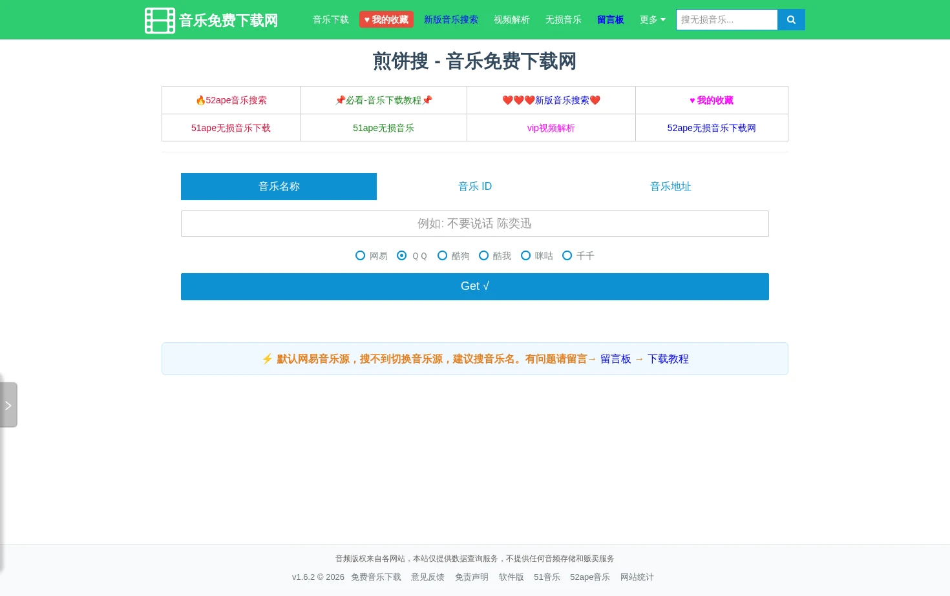
Task: Open the 必看-音乐下载教程 link
Action: pos(383,100)
